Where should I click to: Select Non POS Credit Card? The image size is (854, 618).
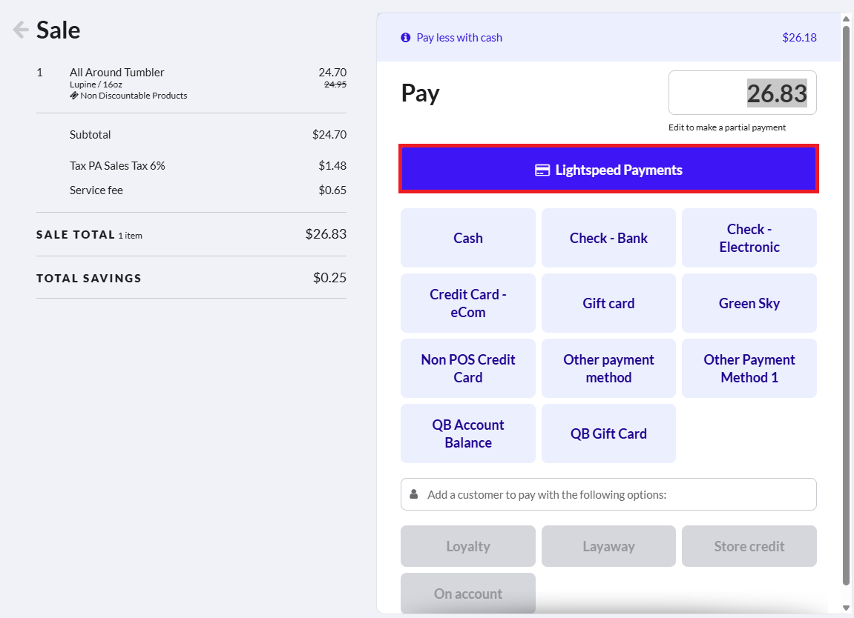coord(468,368)
